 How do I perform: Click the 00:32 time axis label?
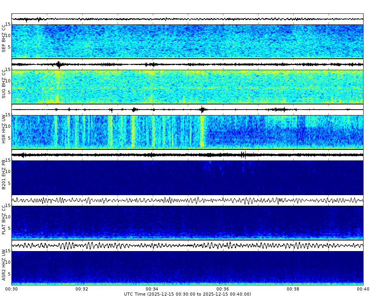pos(81,289)
